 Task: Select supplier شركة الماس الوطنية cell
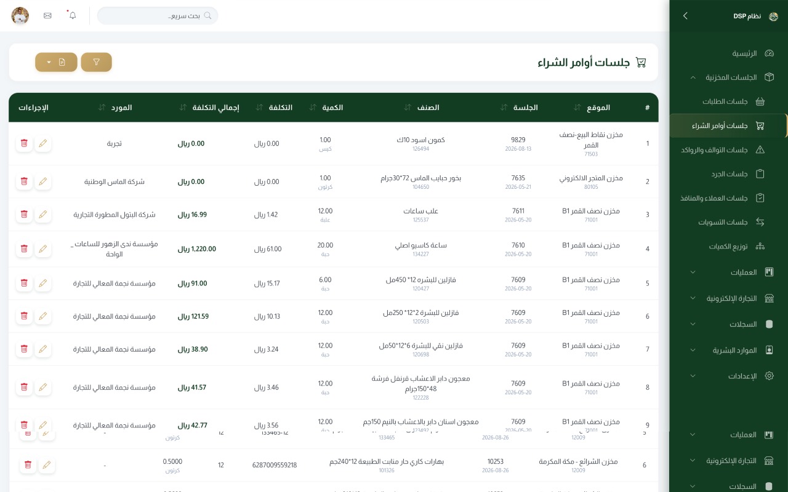[115, 182]
